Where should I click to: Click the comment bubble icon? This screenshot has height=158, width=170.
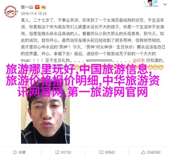(101, 152)
